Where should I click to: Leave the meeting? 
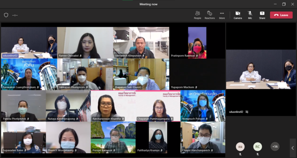coord(281,15)
